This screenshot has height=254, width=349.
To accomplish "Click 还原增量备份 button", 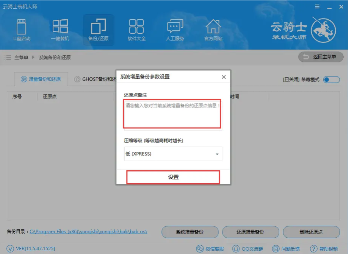I will [x=250, y=232].
